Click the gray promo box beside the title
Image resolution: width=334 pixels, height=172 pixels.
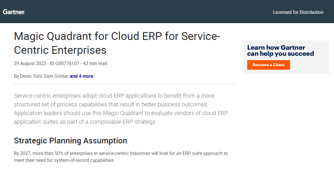(x=286, y=57)
